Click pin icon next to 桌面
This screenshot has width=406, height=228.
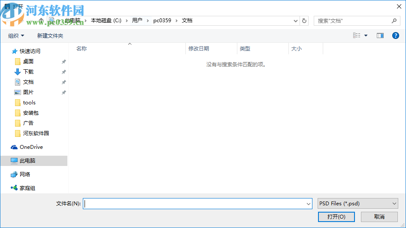(x=64, y=62)
